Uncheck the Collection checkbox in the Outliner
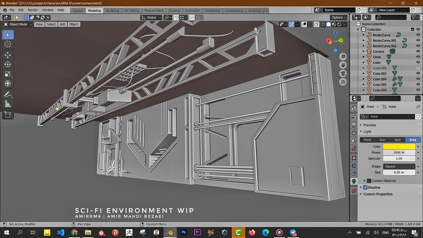The width and height of the screenshot is (423, 238). [412, 29]
